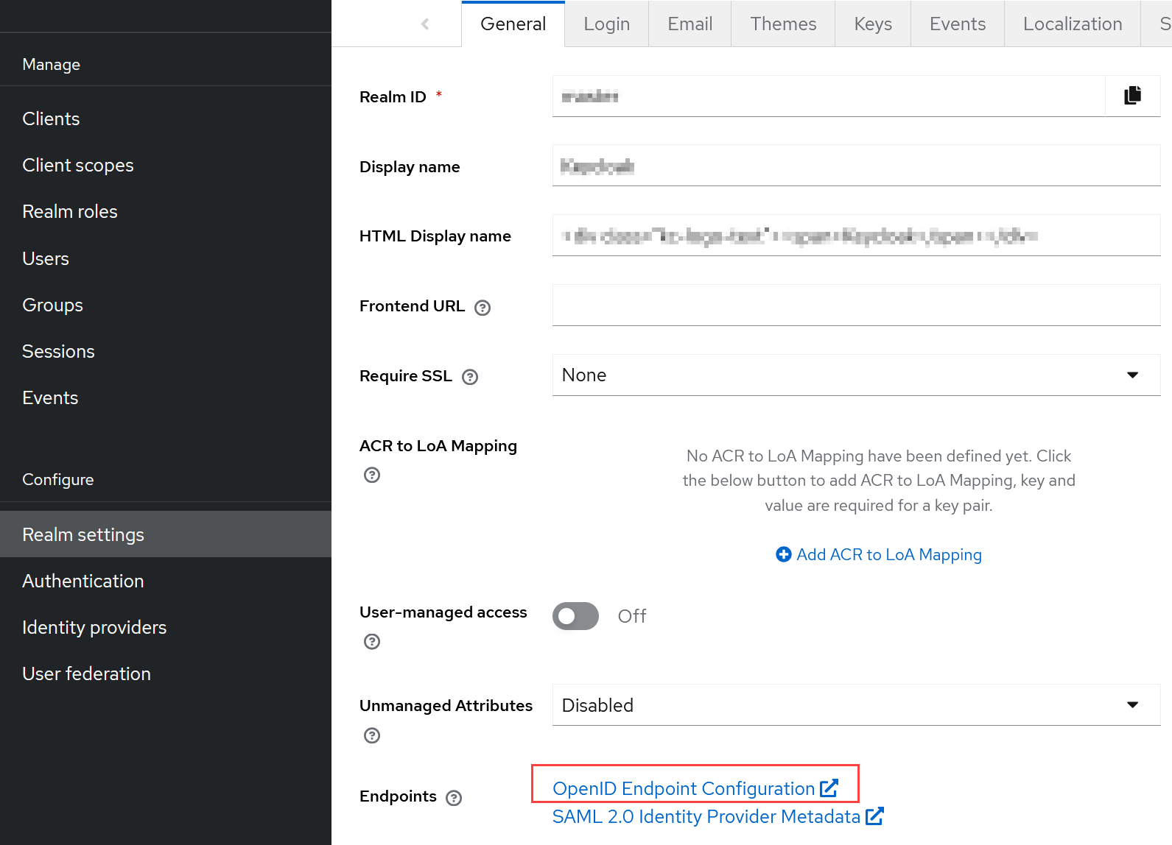Navigate to Identity providers in sidebar

tap(94, 627)
